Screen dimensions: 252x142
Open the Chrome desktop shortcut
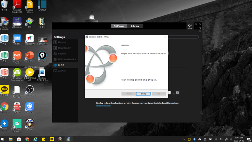tap(4, 107)
